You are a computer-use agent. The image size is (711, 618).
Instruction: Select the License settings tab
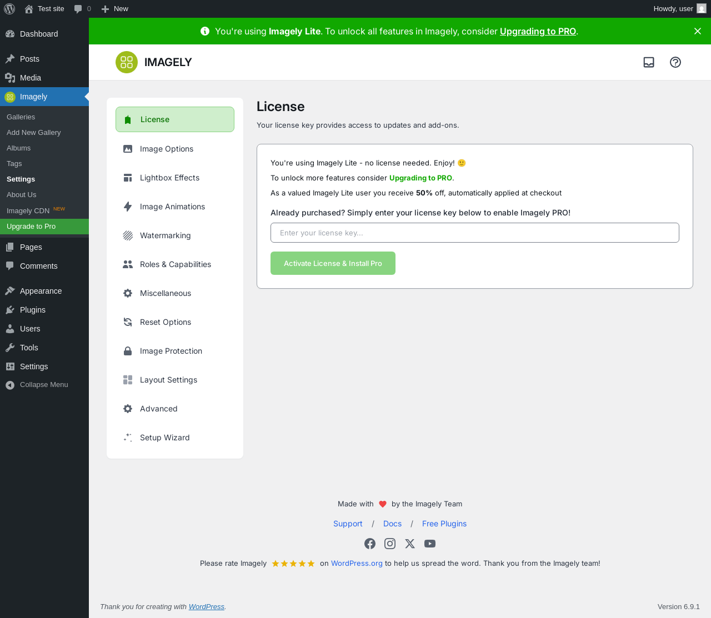click(x=175, y=119)
